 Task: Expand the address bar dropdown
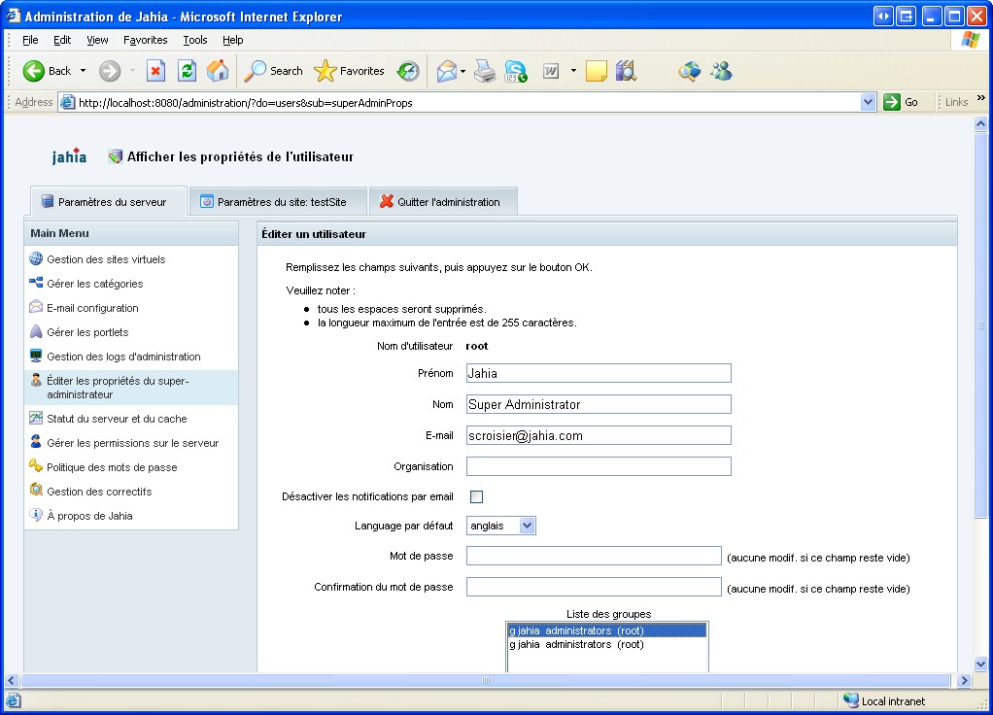tap(868, 102)
